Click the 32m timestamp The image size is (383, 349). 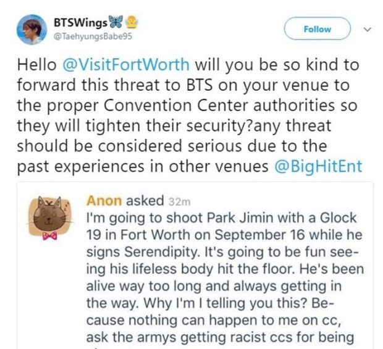coord(179,202)
